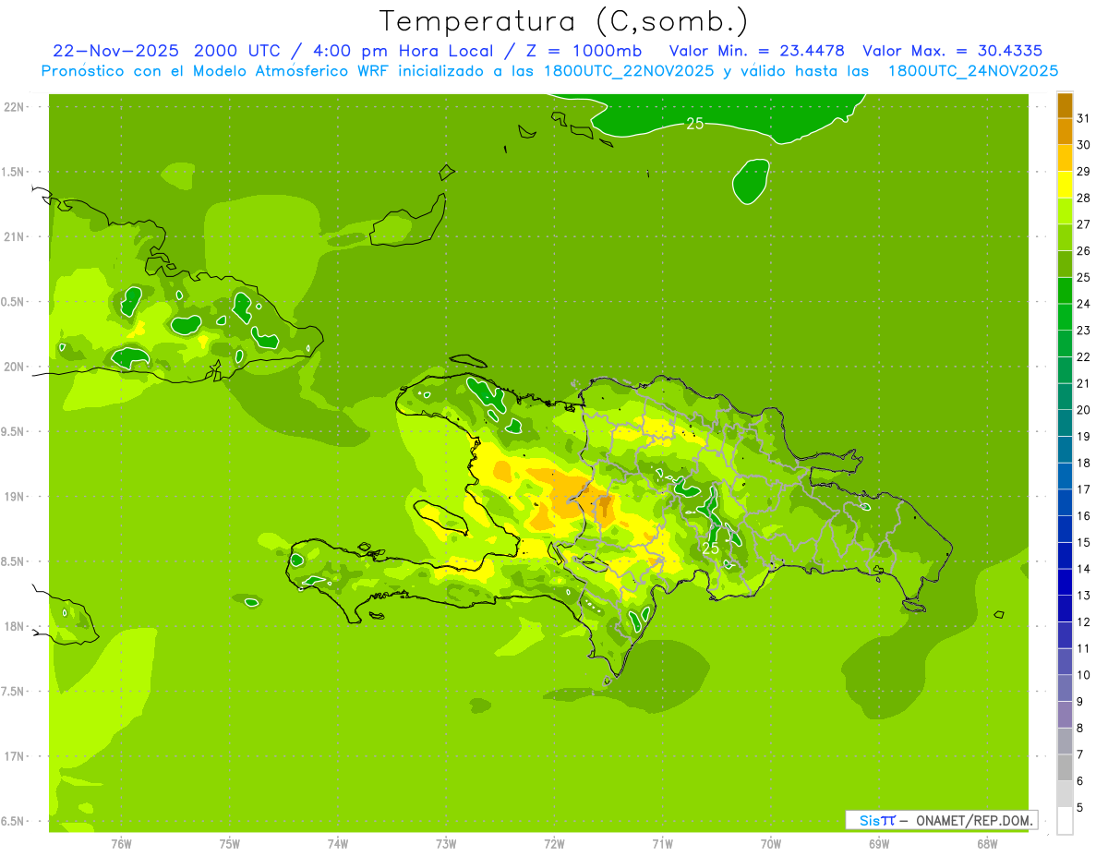Click the "75W" longitude label

tap(229, 843)
